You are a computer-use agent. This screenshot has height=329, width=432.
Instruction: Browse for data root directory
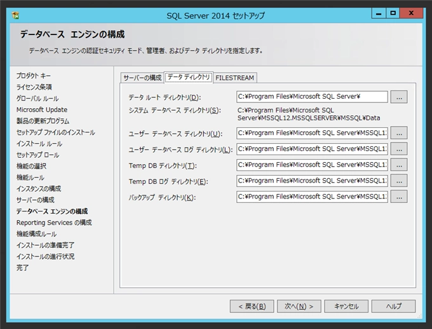click(399, 97)
